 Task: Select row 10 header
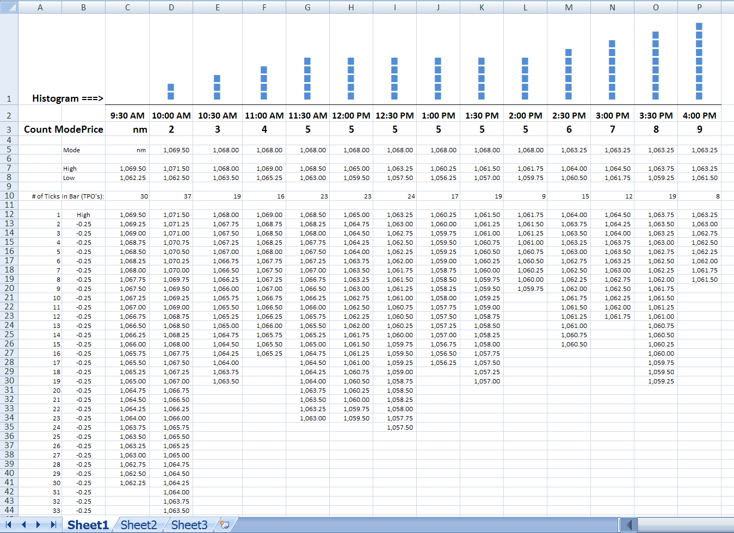pos(9,196)
